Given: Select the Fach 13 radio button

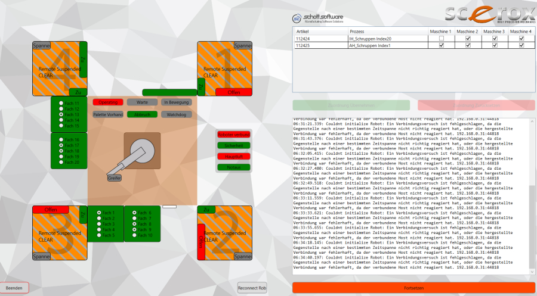Looking at the screenshot, I should click(x=61, y=114).
